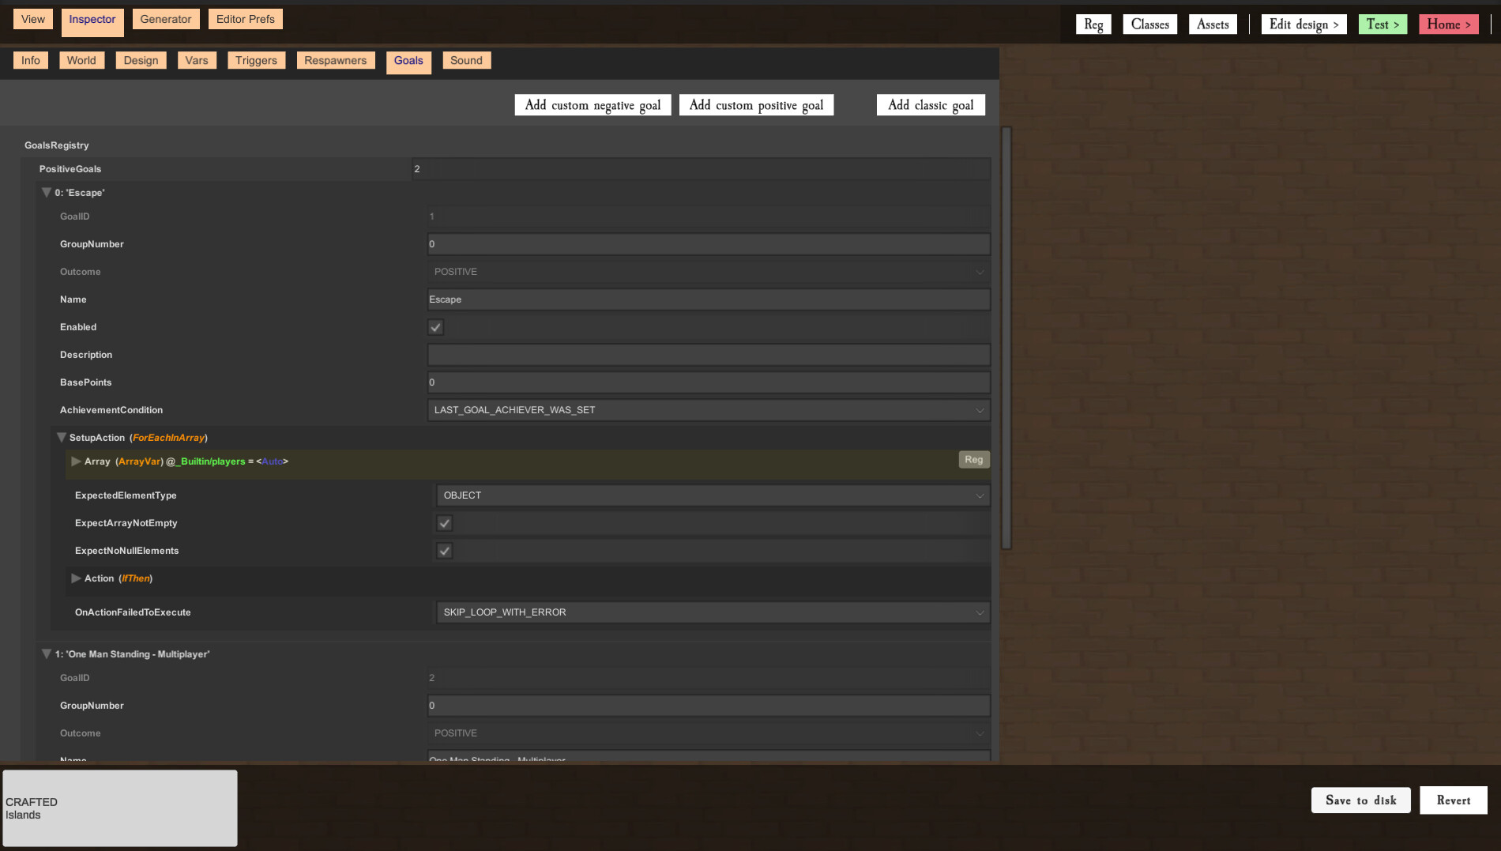Disable the Enabled checkbox for the Escape goal
Viewport: 1501px width, 851px height.
click(435, 326)
